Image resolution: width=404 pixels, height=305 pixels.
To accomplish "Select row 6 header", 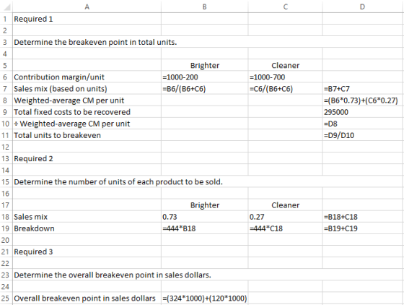I will pyautogui.click(x=6, y=77).
